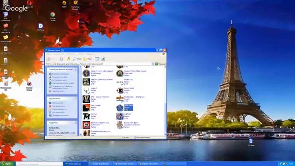Click the Пуск Start button
Screen dimensions: 295x166
pos(7,164)
